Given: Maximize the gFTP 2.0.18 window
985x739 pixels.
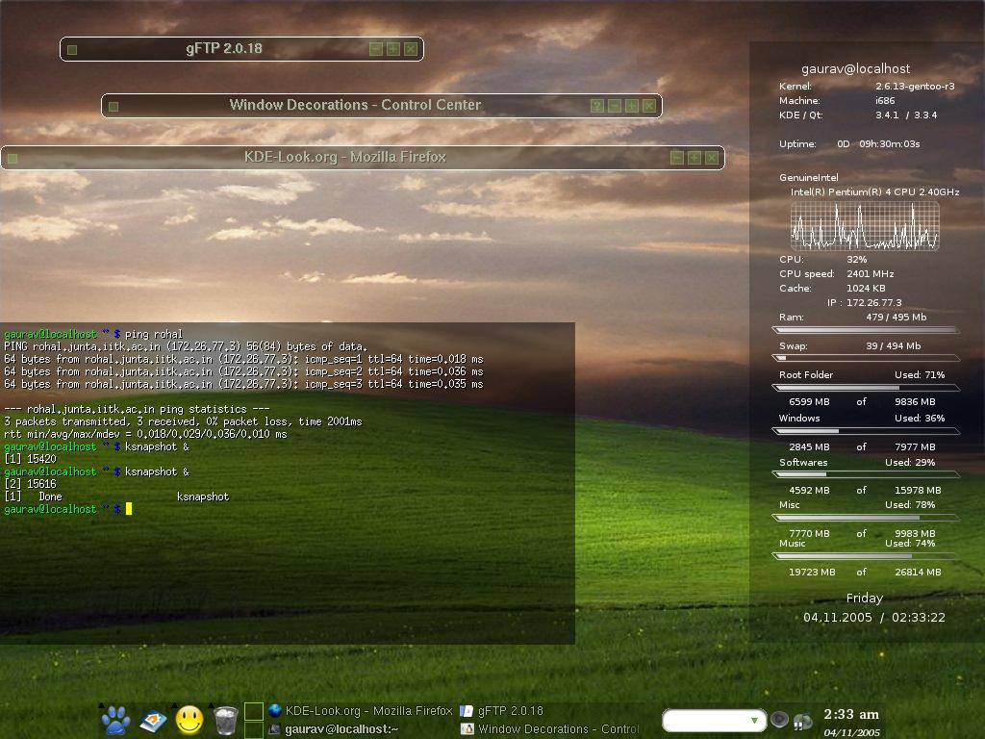Looking at the screenshot, I should pyautogui.click(x=393, y=49).
